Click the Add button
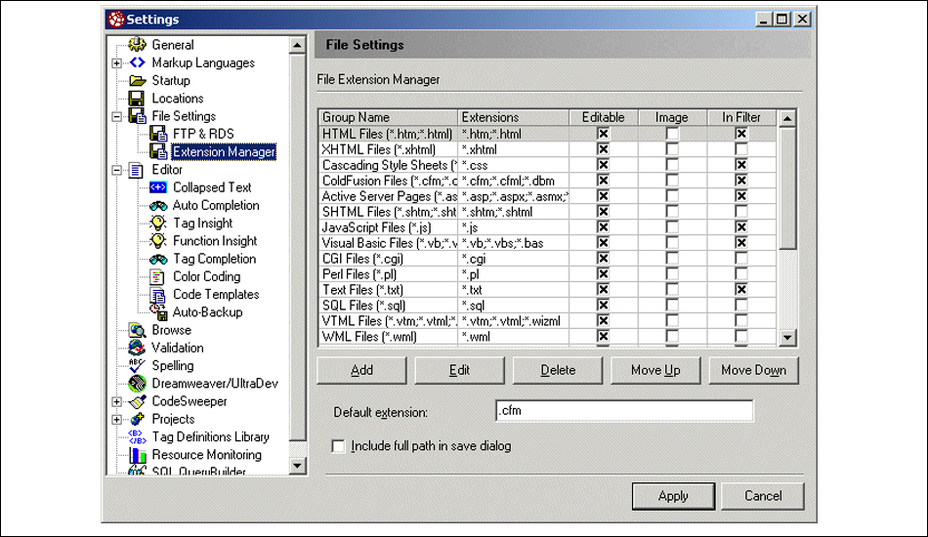Image resolution: width=928 pixels, height=537 pixels. [361, 370]
